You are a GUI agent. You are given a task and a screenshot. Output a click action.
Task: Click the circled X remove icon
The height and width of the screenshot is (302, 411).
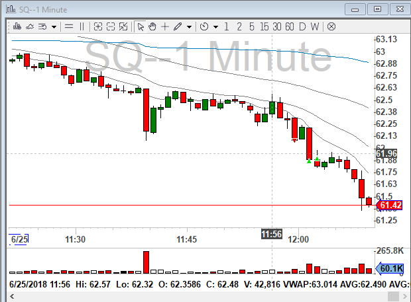(331, 26)
